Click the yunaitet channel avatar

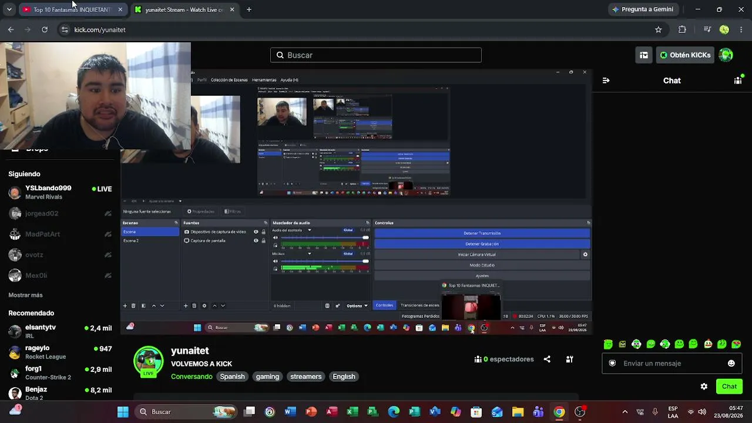[x=148, y=361]
